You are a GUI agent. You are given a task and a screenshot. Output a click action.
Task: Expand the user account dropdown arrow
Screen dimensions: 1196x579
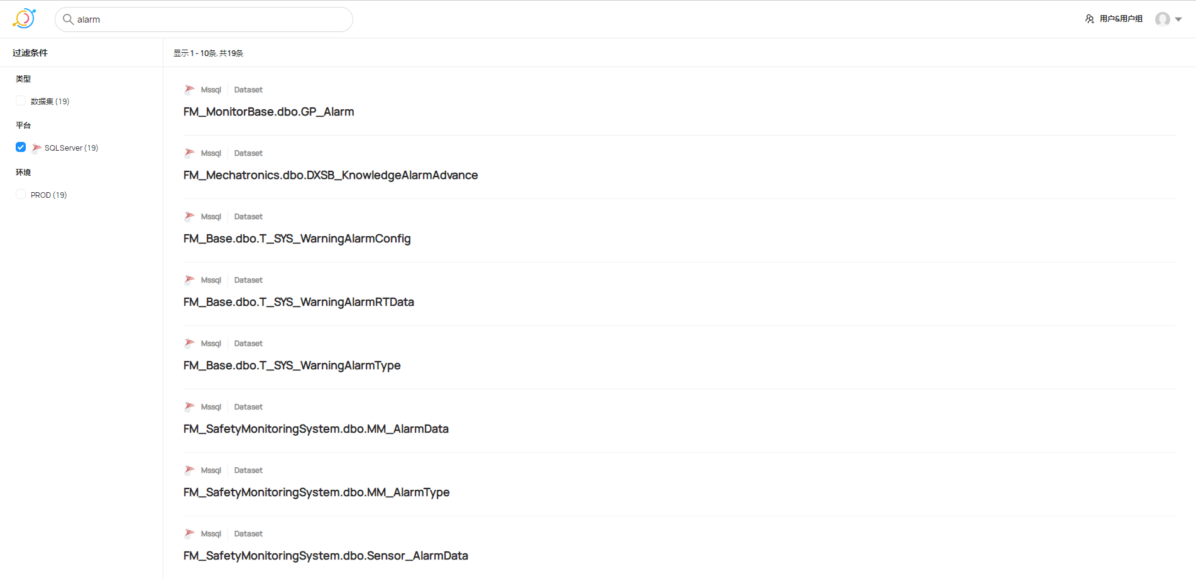[x=1178, y=19]
